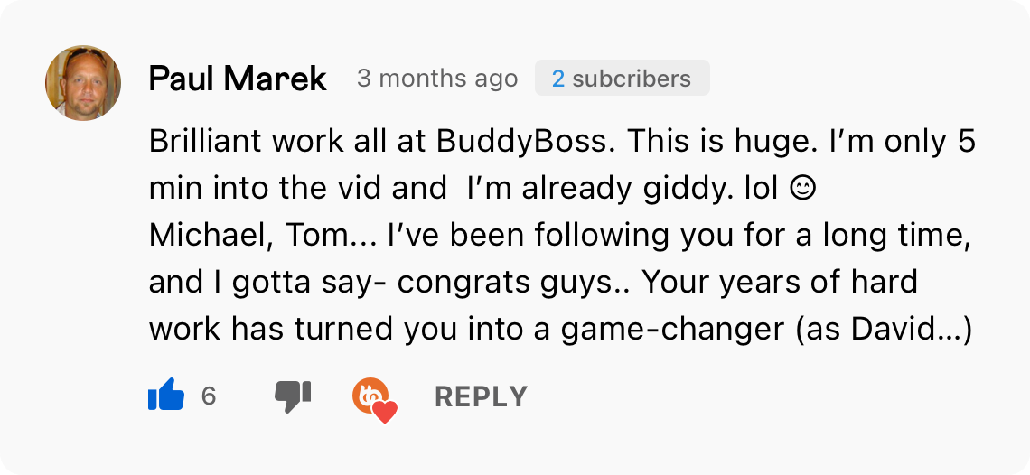Dislike the comment with the thumbs-down icon
The height and width of the screenshot is (475, 1030).
point(292,396)
